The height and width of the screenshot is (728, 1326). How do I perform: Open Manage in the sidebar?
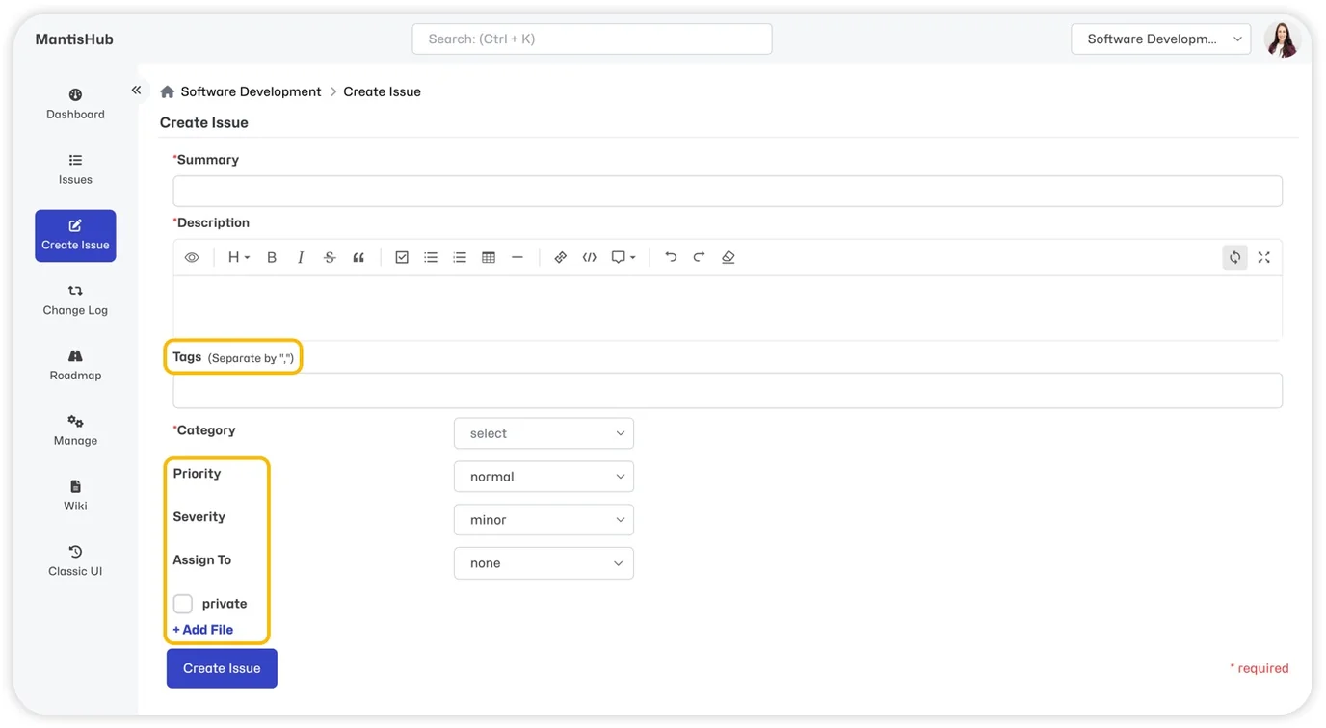point(75,430)
